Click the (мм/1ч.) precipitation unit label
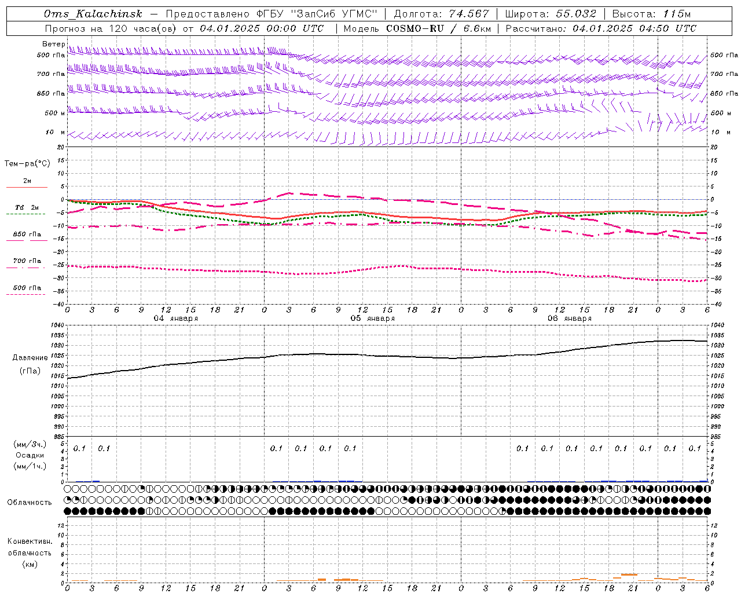Image resolution: width=741 pixels, height=593 pixels. coord(30,466)
